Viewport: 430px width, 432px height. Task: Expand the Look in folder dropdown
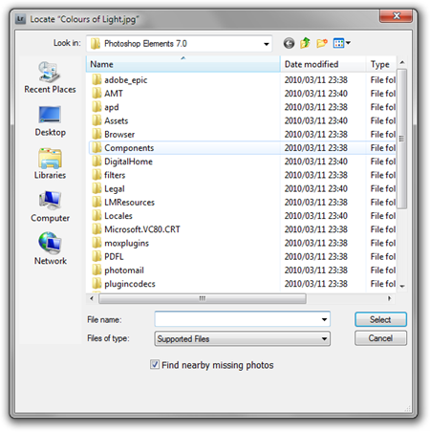point(267,44)
